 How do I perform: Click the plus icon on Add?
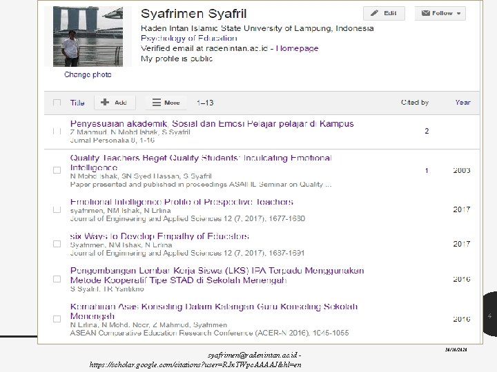tap(105, 102)
